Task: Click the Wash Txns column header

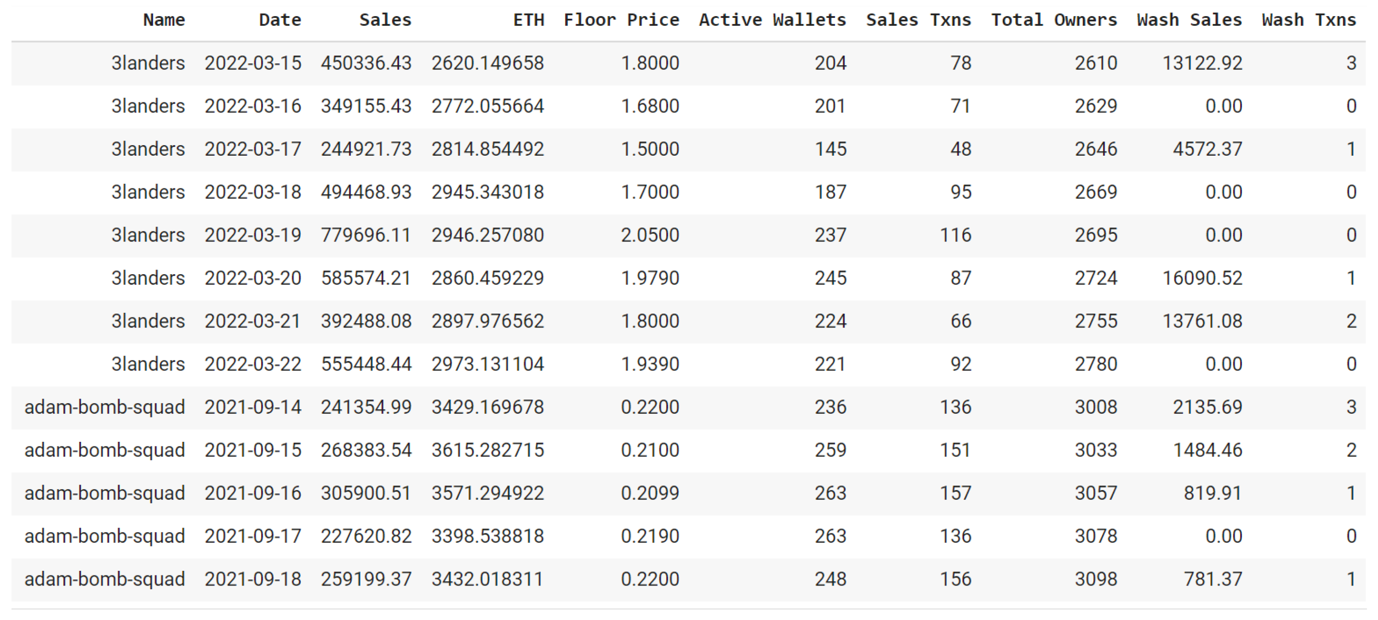Action: click(1309, 20)
